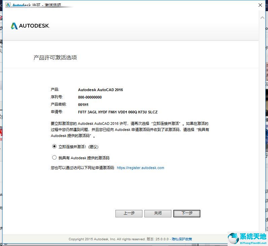Go back with the 上一步 button

129,214
